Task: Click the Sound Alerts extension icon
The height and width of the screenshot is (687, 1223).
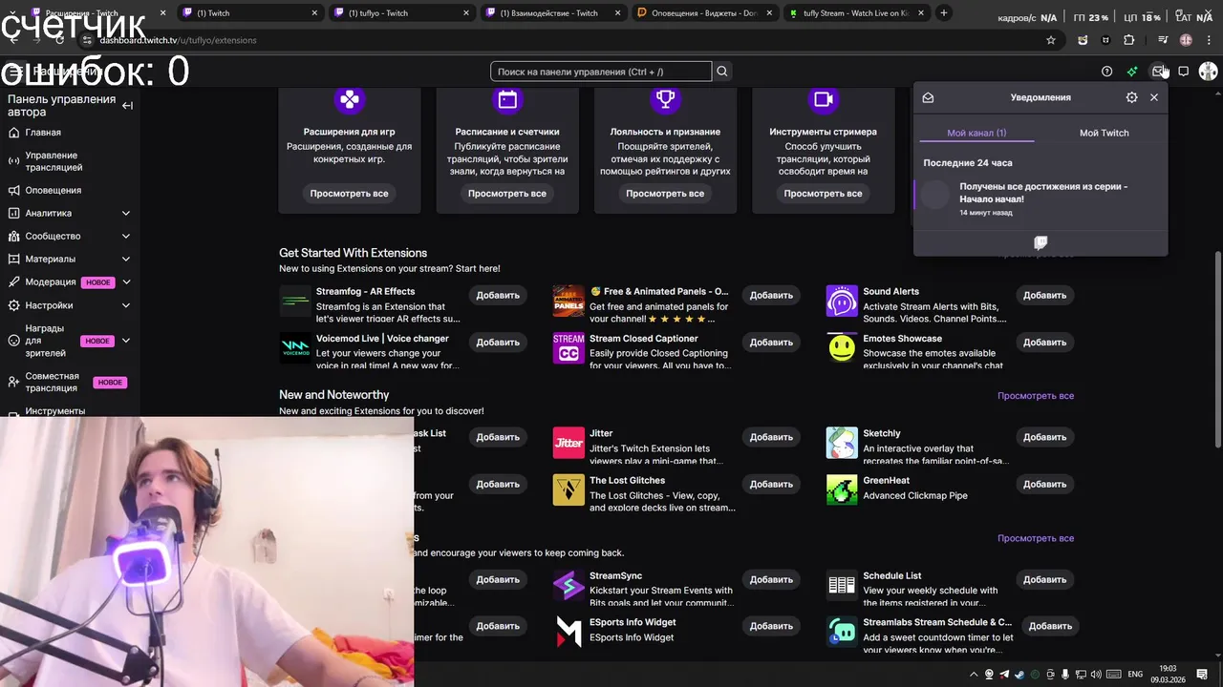Action: tap(842, 302)
